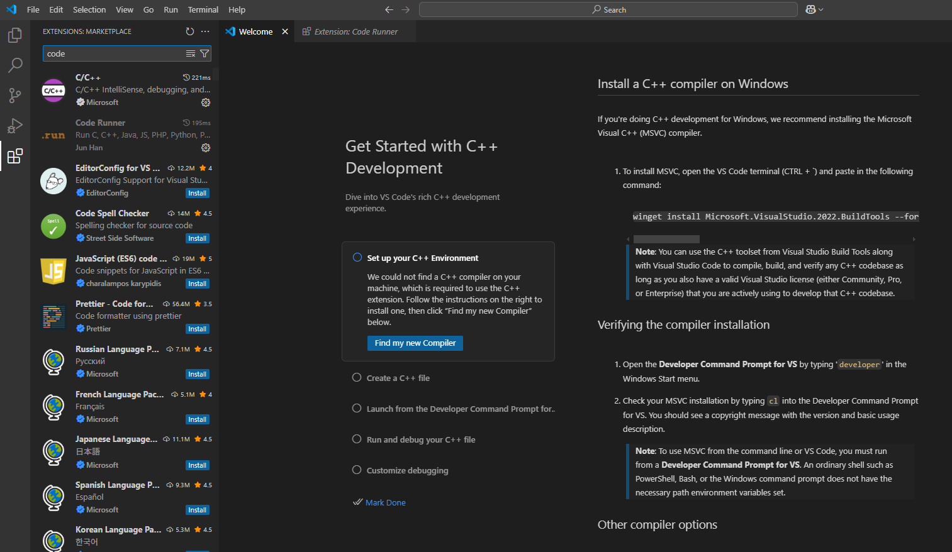Click the horizontal scrollbar under winget command
Image resolution: width=952 pixels, height=552 pixels.
click(666, 239)
